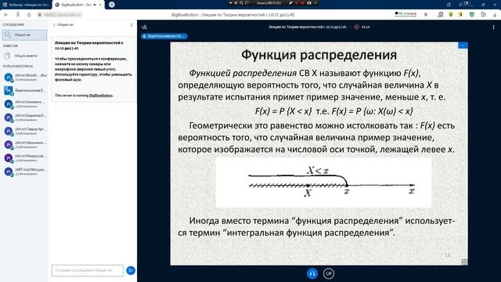The height and width of the screenshot is (282, 501).
Task: Select the BigBlueButton browser tab
Action: [x=77, y=5]
